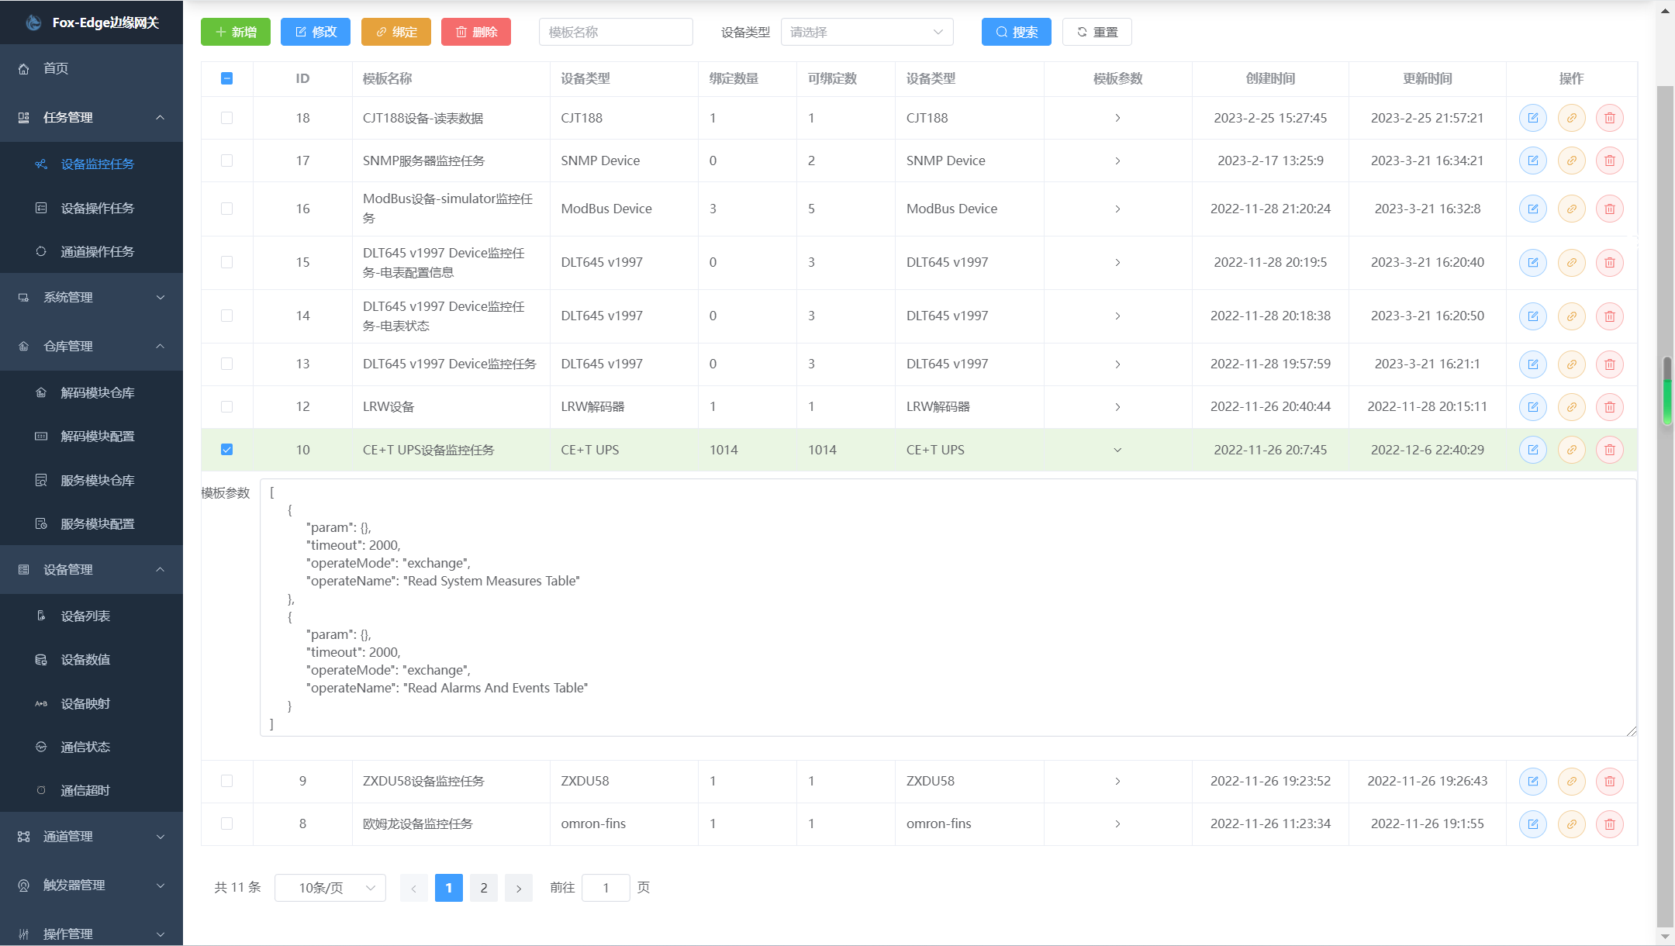Edit the ZXDU58设备监控任务 row
Viewport: 1675px width, 946px height.
tap(1533, 781)
